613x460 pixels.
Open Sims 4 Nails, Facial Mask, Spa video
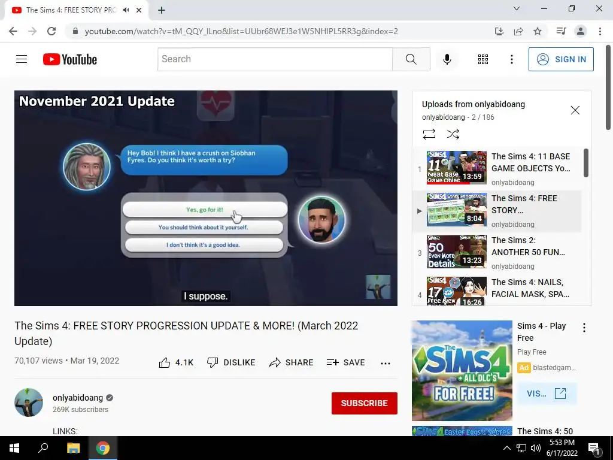[x=496, y=290]
